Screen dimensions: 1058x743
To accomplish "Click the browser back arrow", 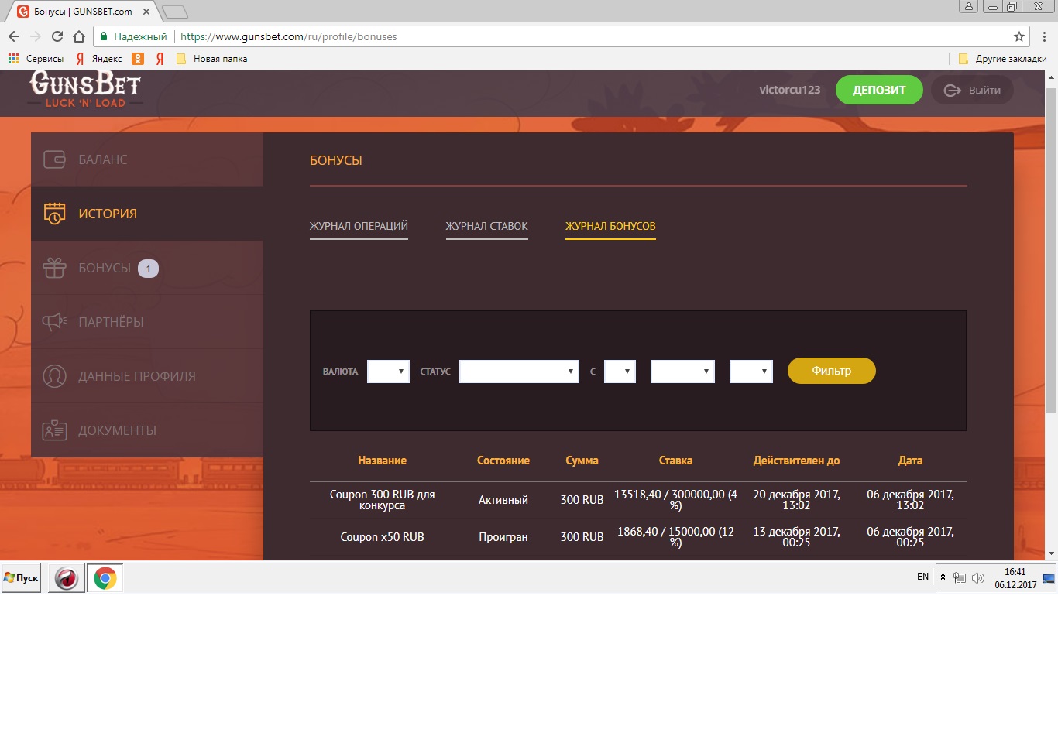I will 14,36.
